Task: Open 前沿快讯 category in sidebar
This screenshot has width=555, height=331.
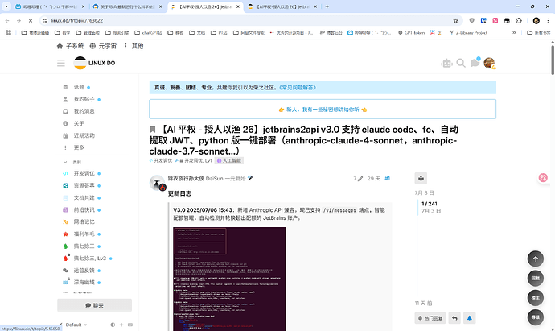Action: (84, 210)
